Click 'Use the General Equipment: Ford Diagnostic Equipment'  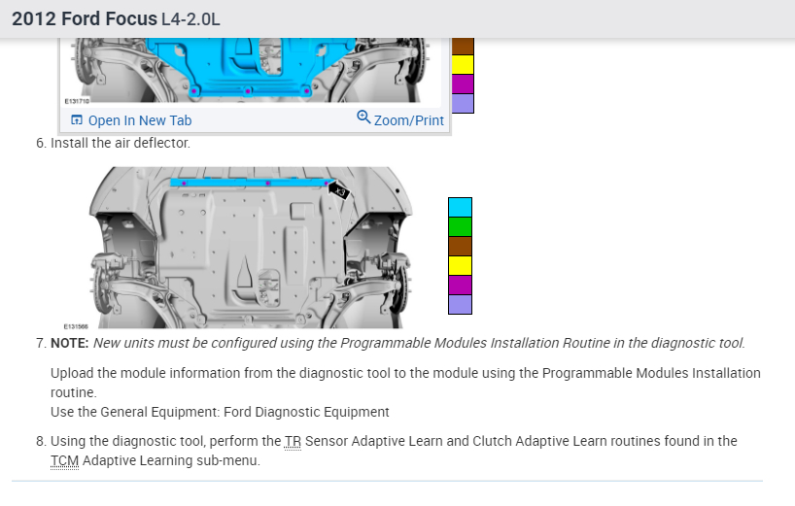[220, 413]
